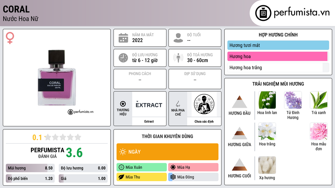This screenshot has width=335, height=188.
Task: Click the Coral perfume bottle image
Action: [57, 78]
